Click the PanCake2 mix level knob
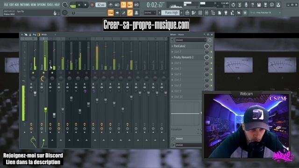Image resolution: width=299 pixels, height=168 pixels. pyautogui.click(x=206, y=46)
